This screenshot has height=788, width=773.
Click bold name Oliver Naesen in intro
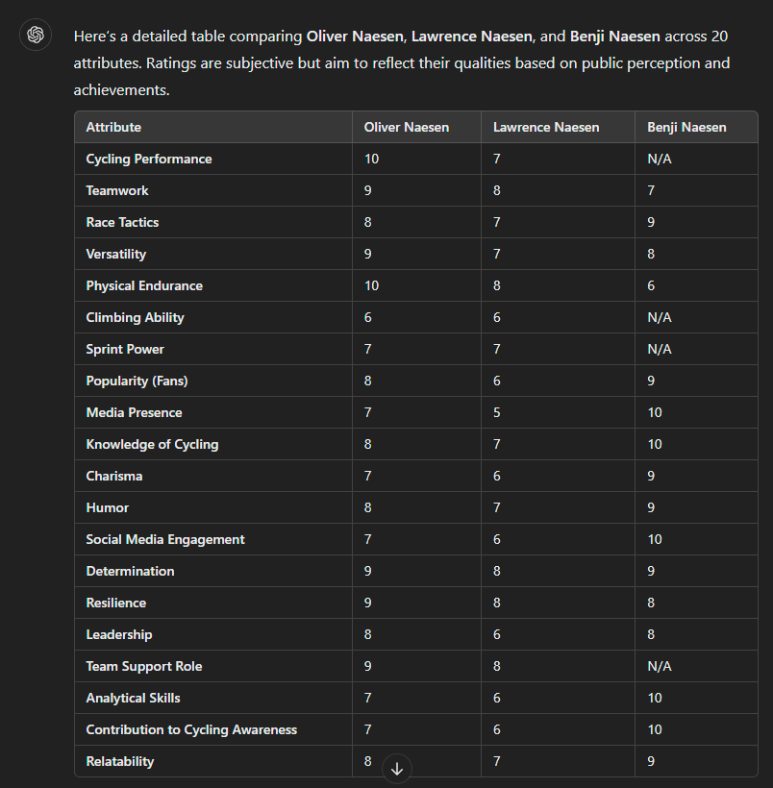coord(355,37)
